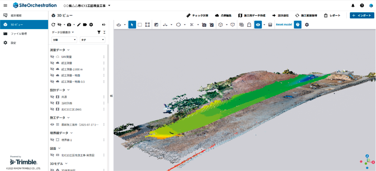Open the project name dropdown in header

(x=109, y=6)
